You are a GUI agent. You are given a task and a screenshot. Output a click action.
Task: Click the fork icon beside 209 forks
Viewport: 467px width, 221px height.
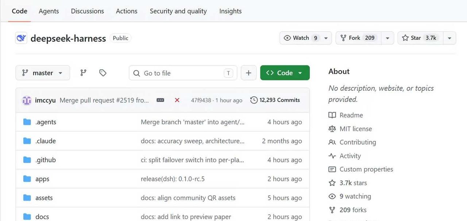[332, 210]
